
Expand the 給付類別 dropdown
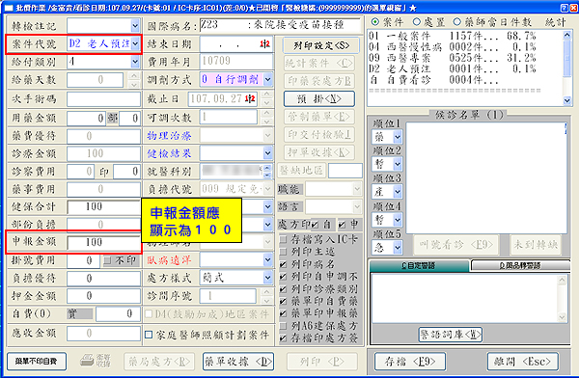coord(135,62)
